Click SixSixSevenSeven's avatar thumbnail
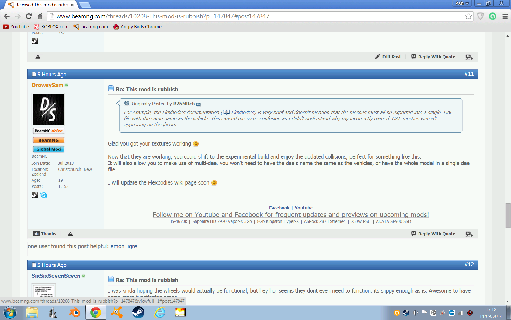This screenshot has width=511, height=320. tap(44, 291)
